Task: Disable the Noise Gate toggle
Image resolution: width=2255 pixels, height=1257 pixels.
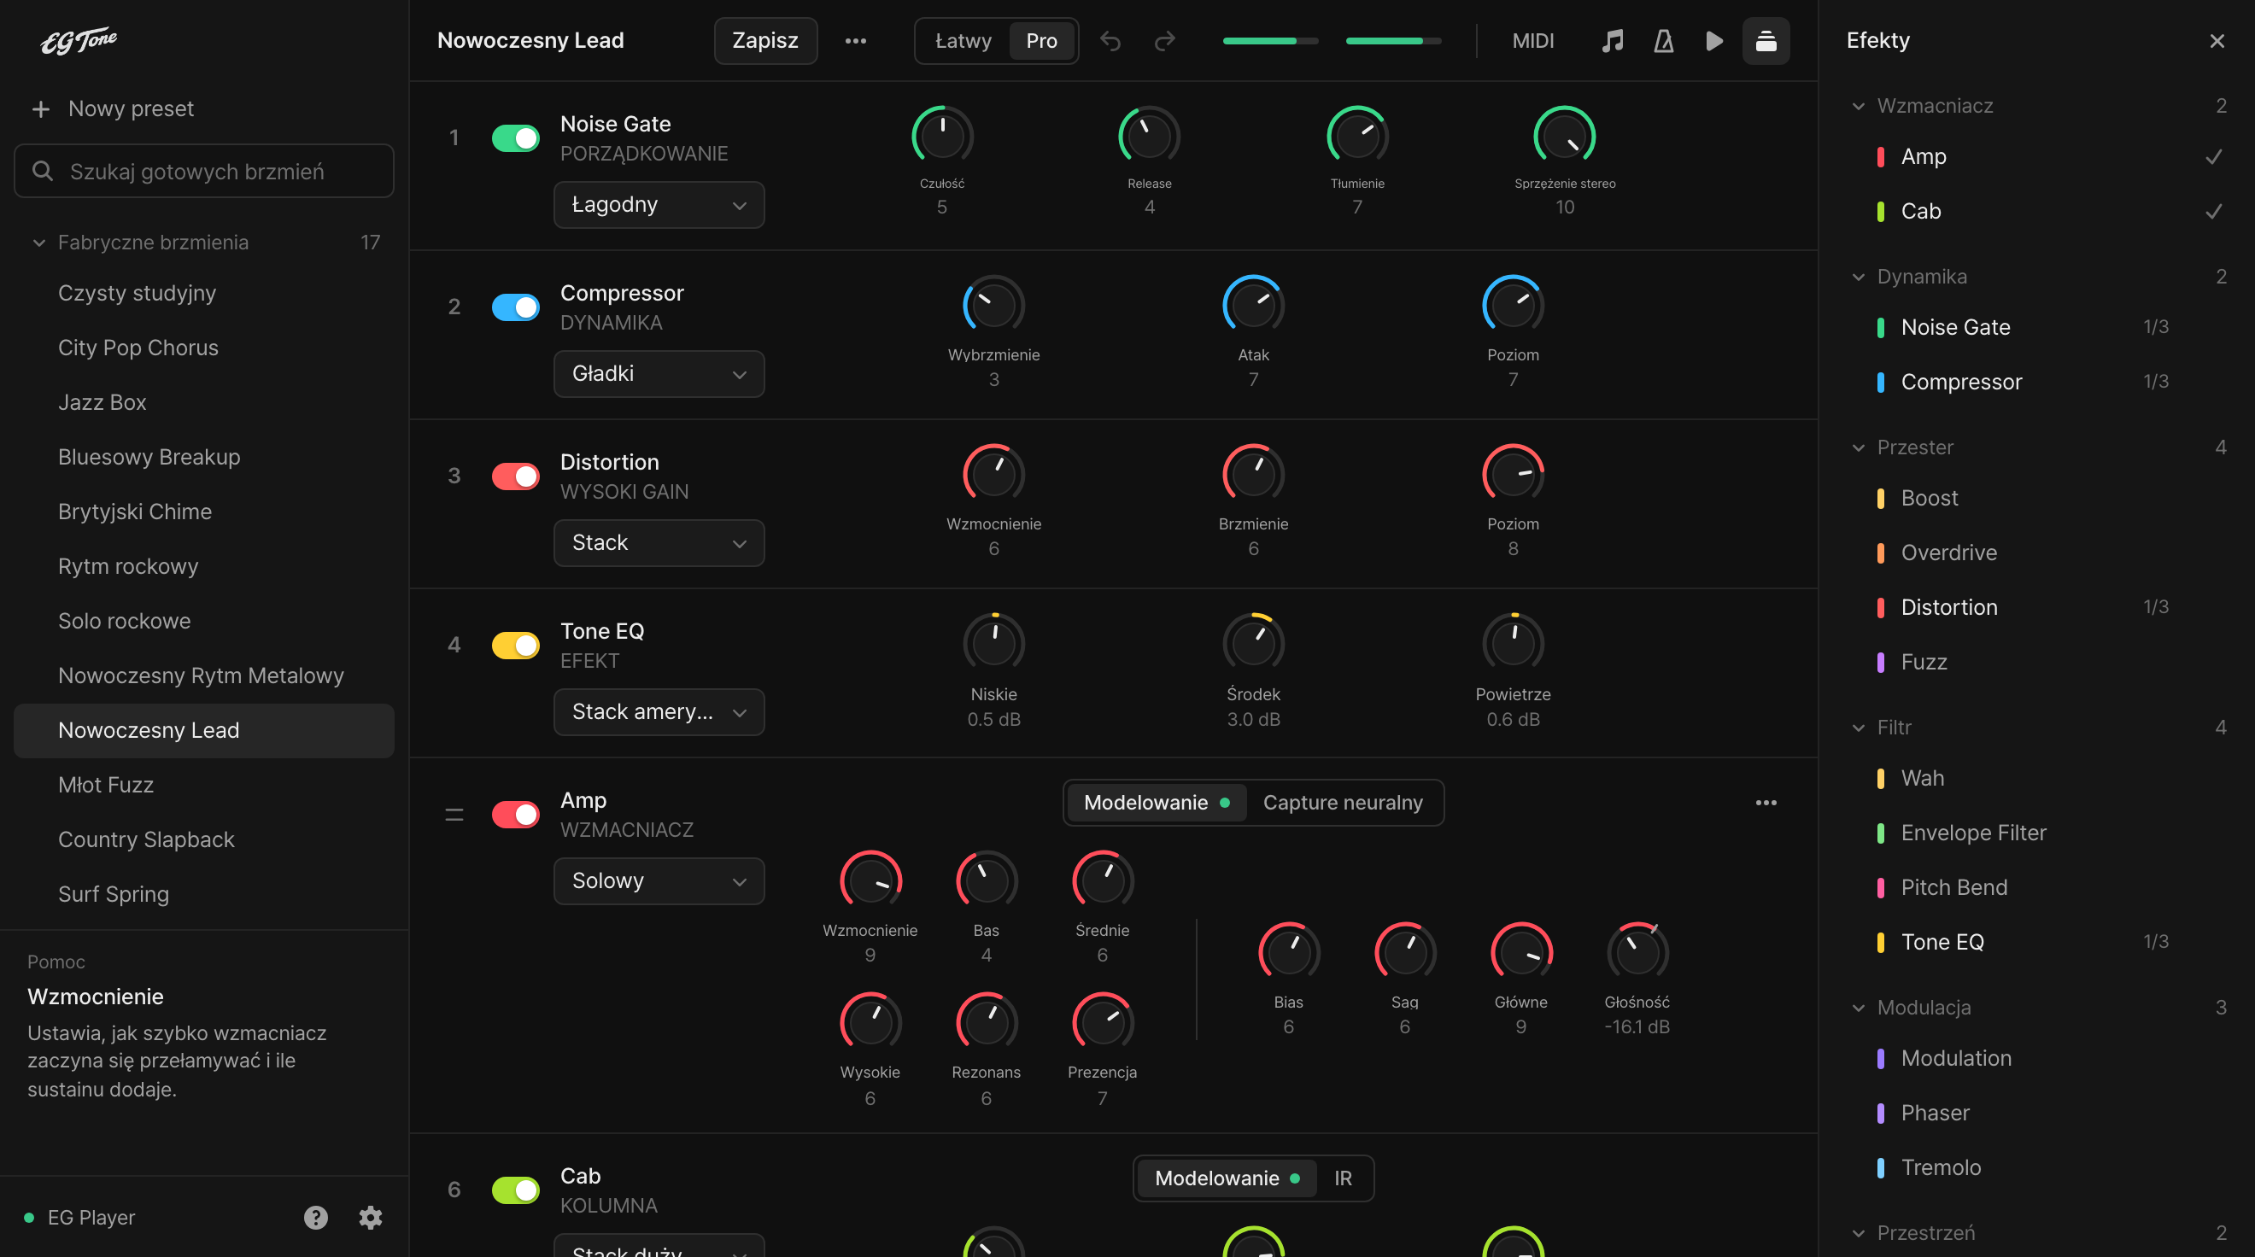Action: (516, 137)
